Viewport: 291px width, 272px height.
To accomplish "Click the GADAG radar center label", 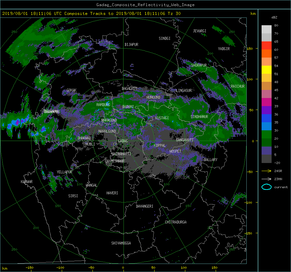I will [x=123, y=141].
